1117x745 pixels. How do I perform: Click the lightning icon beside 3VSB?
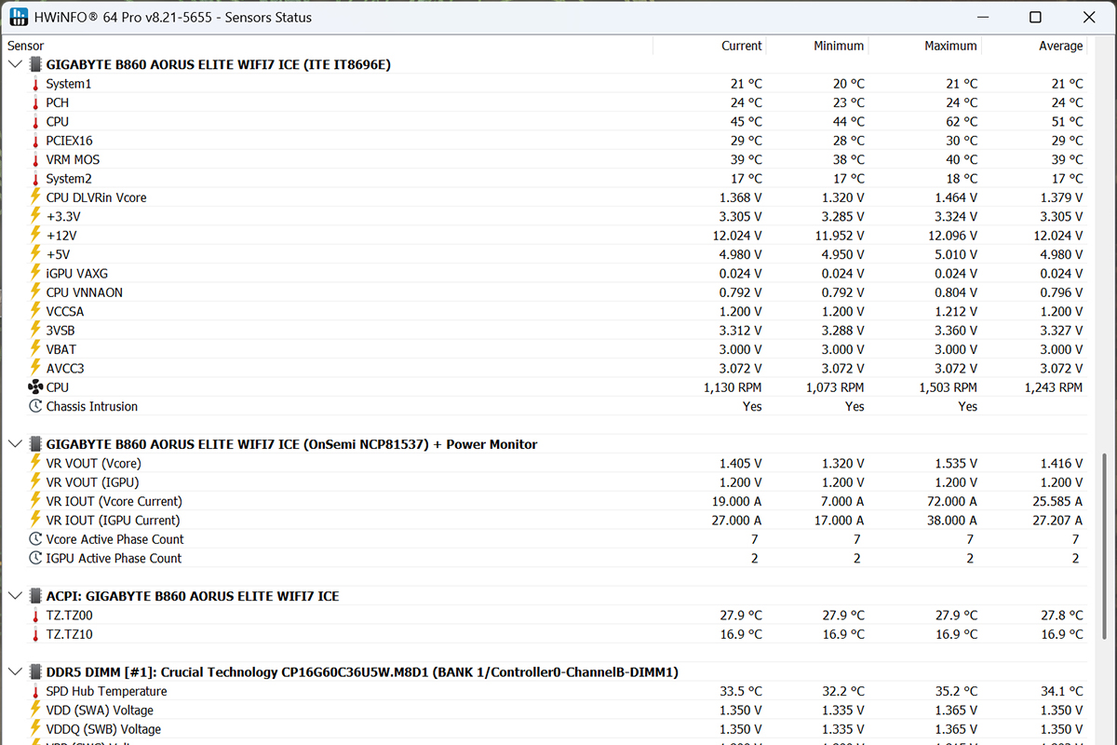(35, 330)
